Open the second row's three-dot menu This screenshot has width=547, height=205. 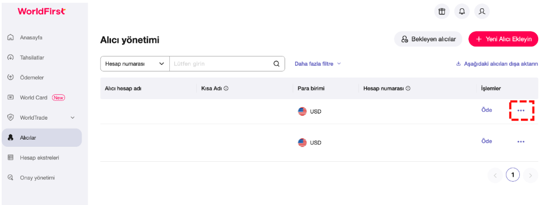(x=521, y=141)
